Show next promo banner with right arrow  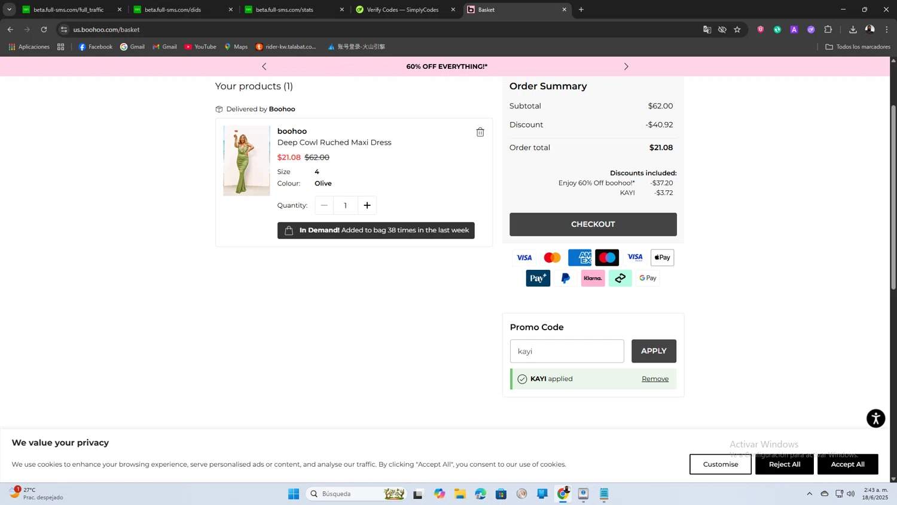tap(626, 66)
